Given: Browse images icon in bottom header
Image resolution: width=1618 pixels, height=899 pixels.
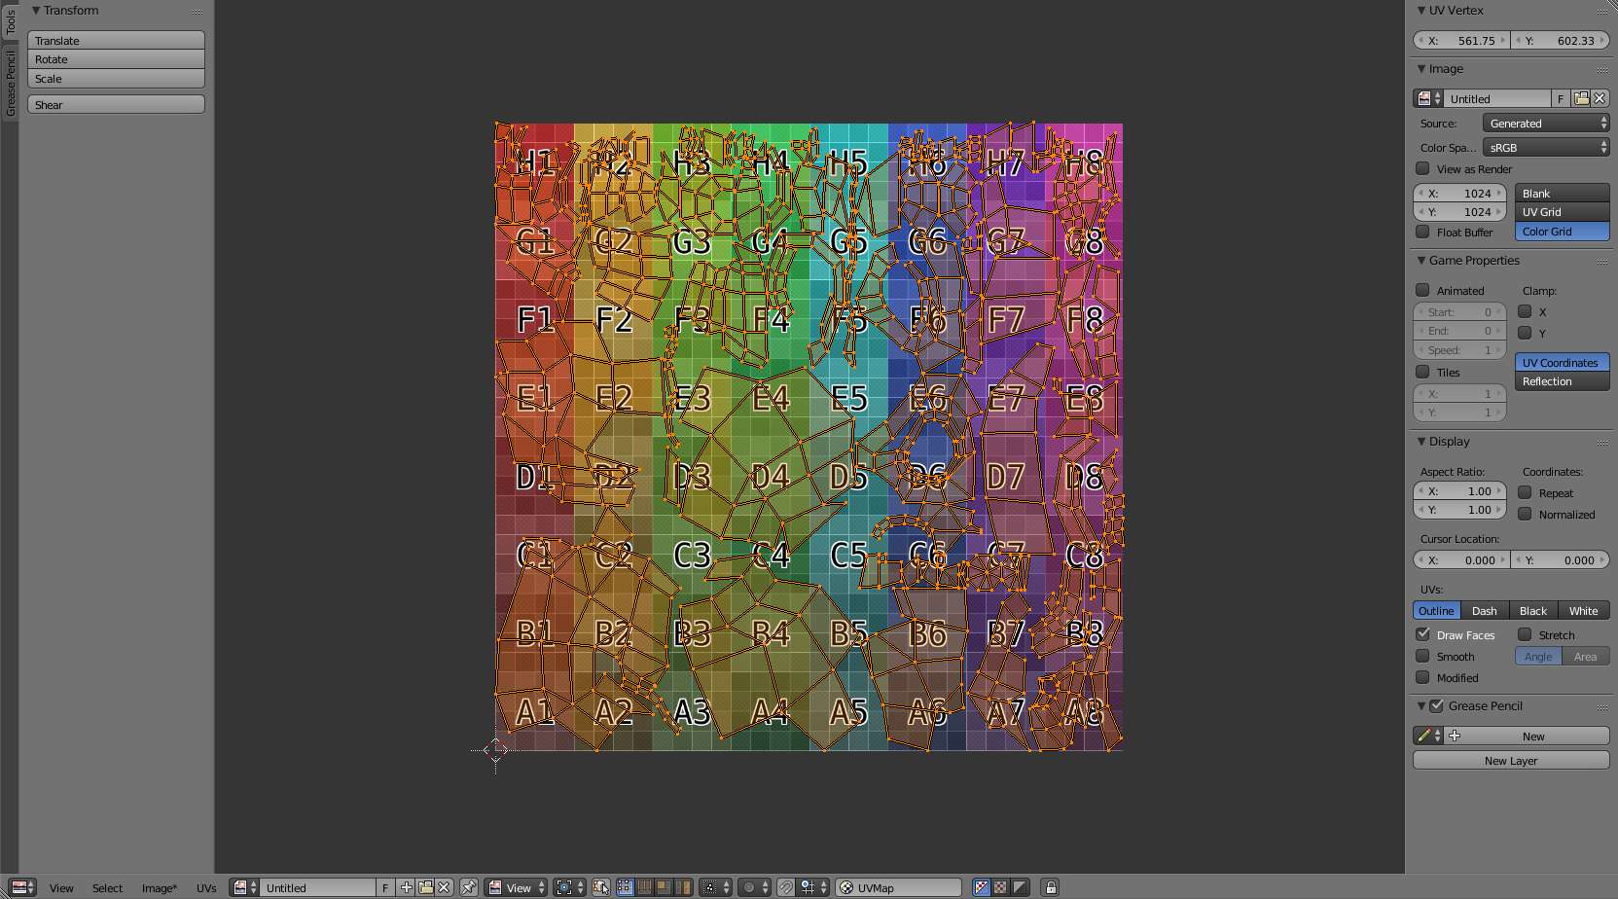Looking at the screenshot, I should (244, 887).
